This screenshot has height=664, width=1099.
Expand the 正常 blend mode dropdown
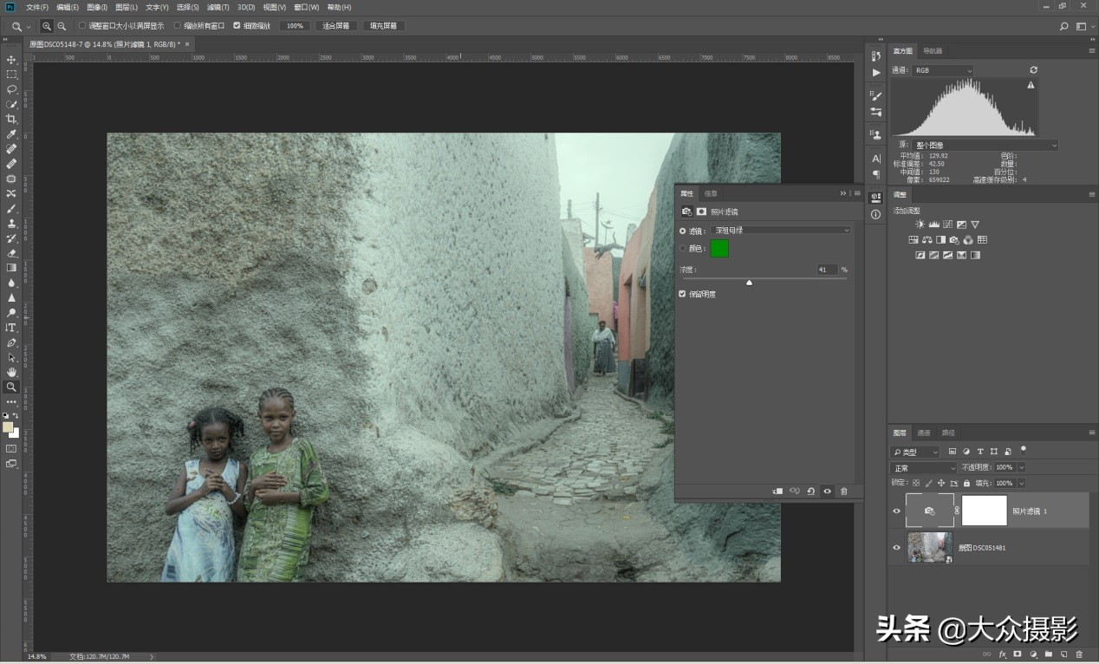923,467
